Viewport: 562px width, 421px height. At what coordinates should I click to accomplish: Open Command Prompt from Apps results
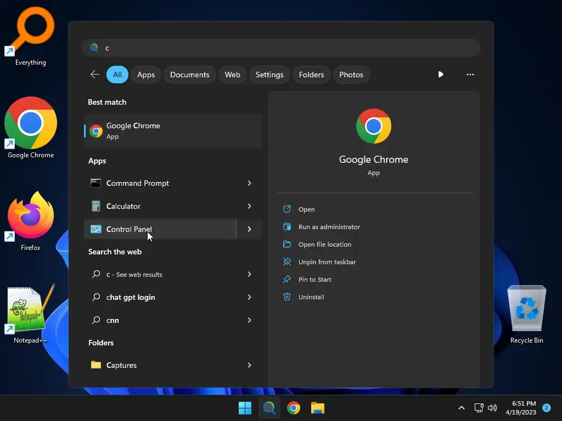pyautogui.click(x=160, y=183)
